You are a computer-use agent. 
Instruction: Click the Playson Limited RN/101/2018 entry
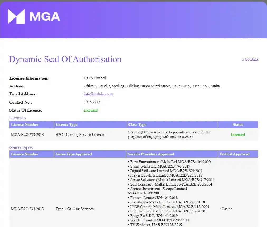[153, 198]
